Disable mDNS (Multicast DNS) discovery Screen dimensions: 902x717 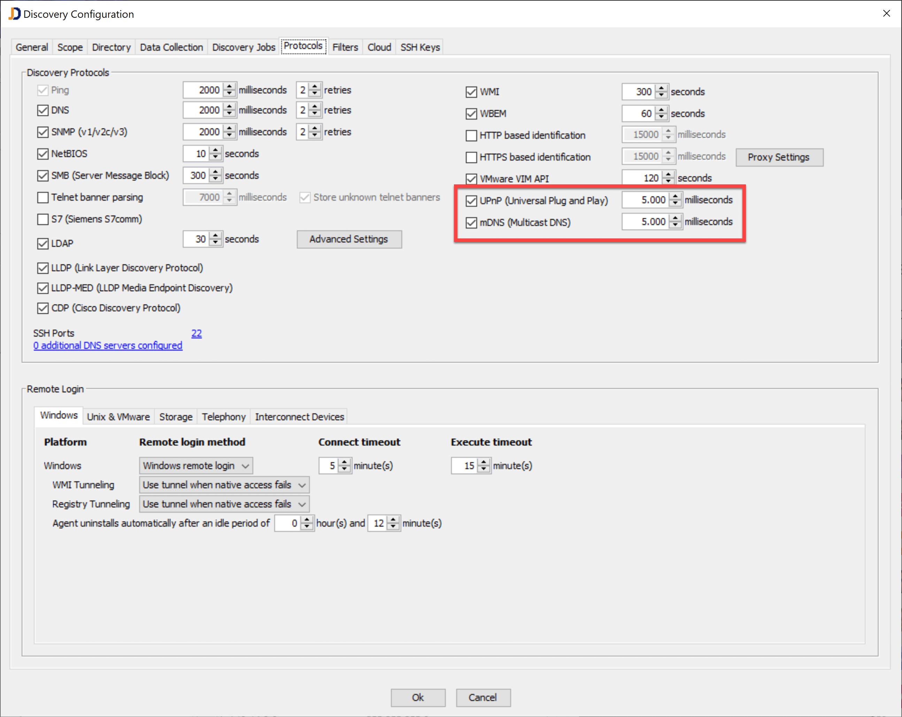tap(471, 222)
